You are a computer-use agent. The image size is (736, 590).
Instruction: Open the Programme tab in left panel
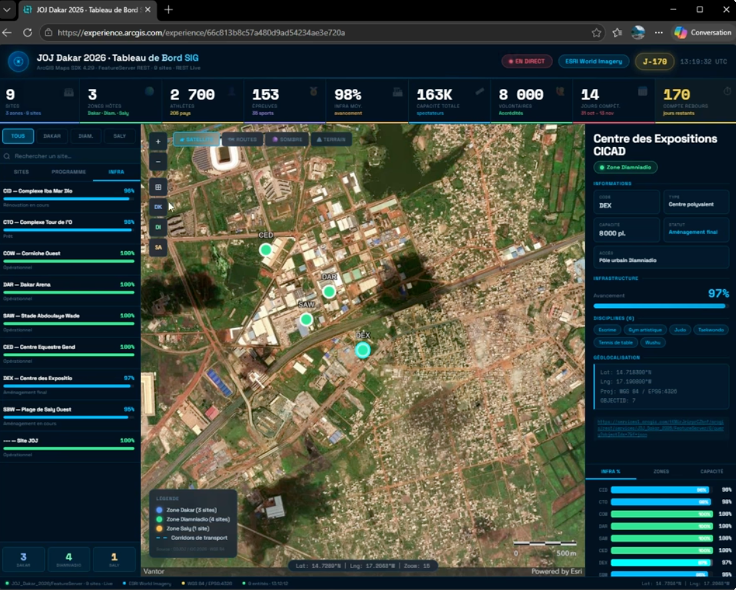[x=69, y=172]
